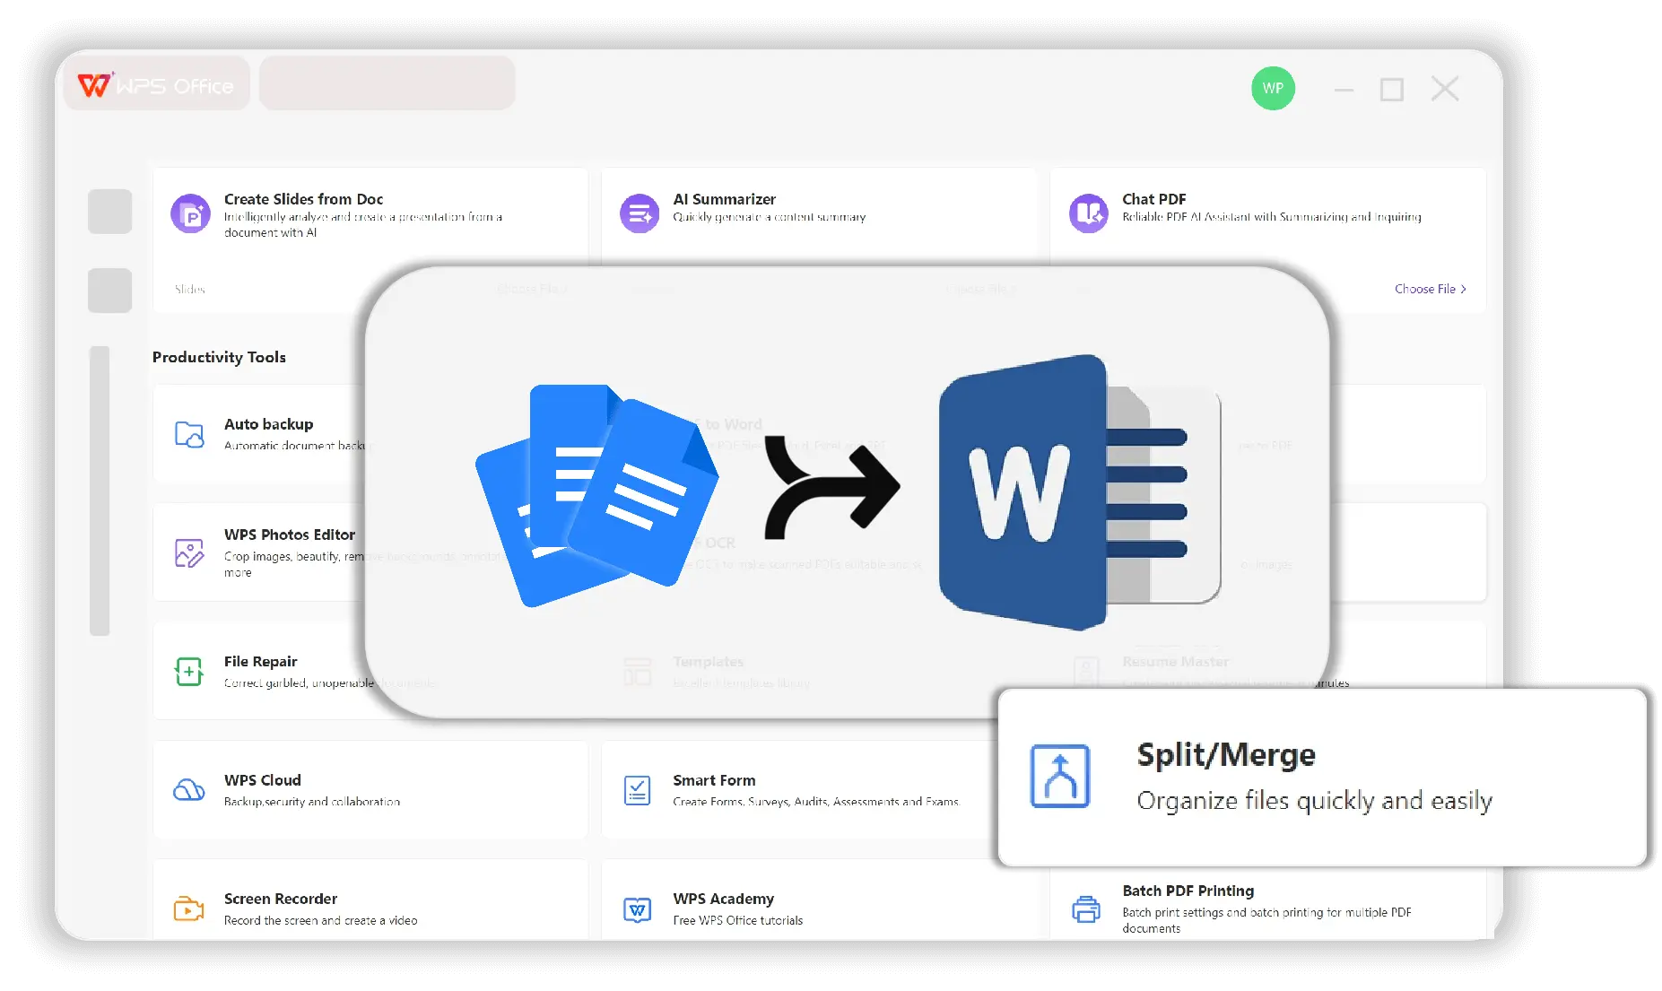Click 'Batch PDF Printing' label
1662x991 pixels.
[1188, 891]
